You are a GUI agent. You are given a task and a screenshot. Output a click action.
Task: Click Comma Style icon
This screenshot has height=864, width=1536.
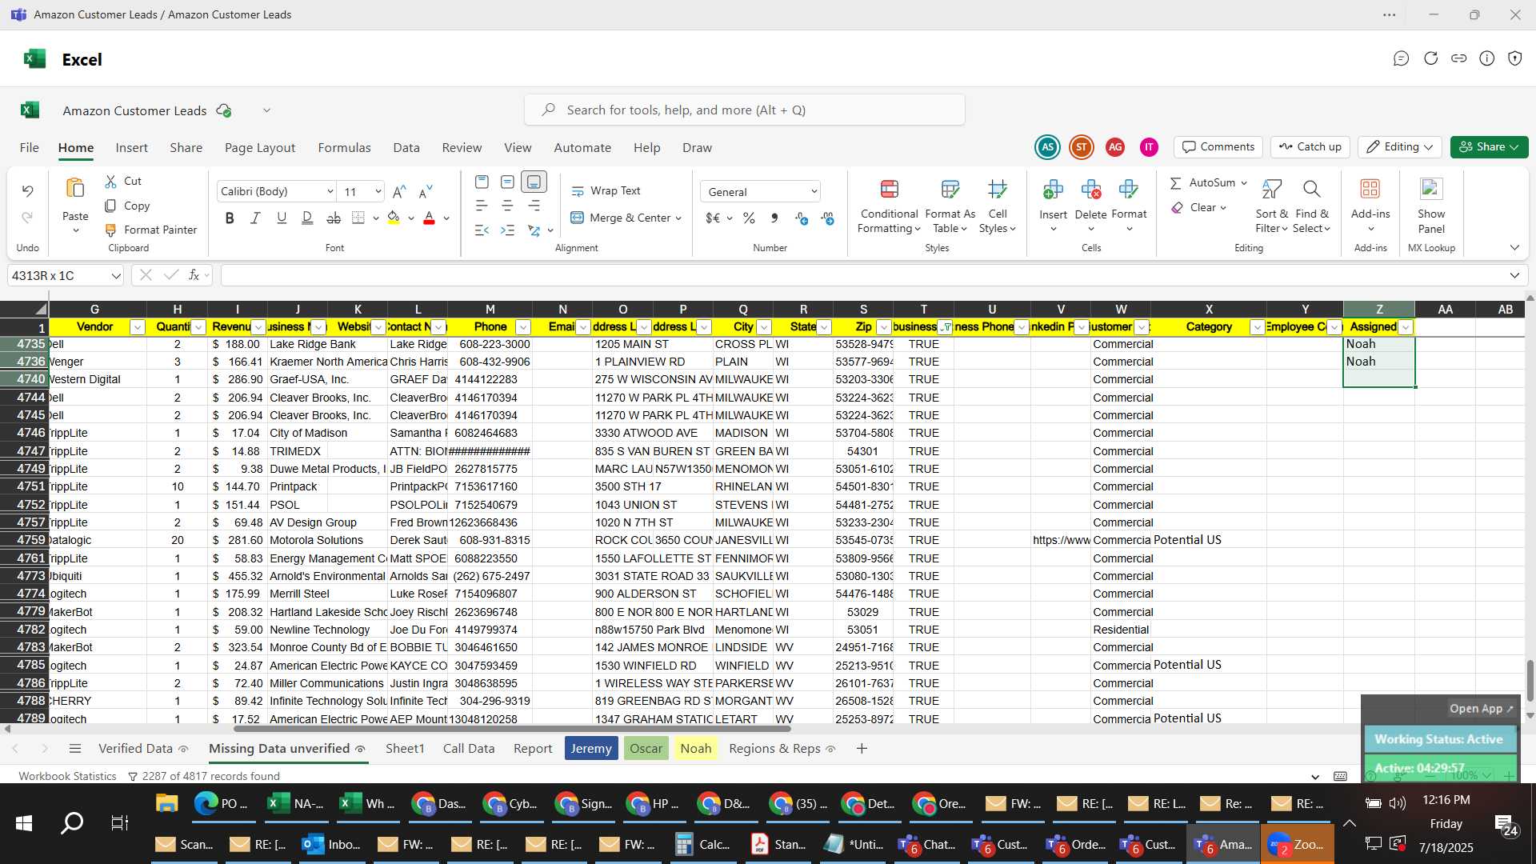point(774,218)
